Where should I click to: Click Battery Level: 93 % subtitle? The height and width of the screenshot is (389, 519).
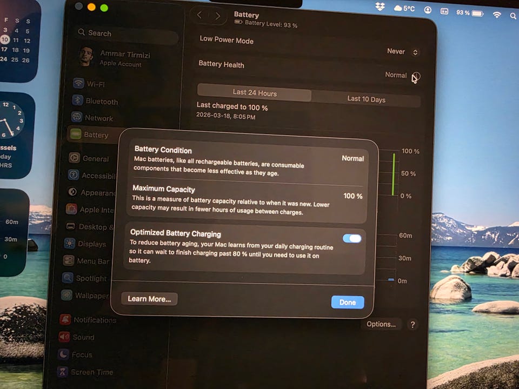point(271,24)
